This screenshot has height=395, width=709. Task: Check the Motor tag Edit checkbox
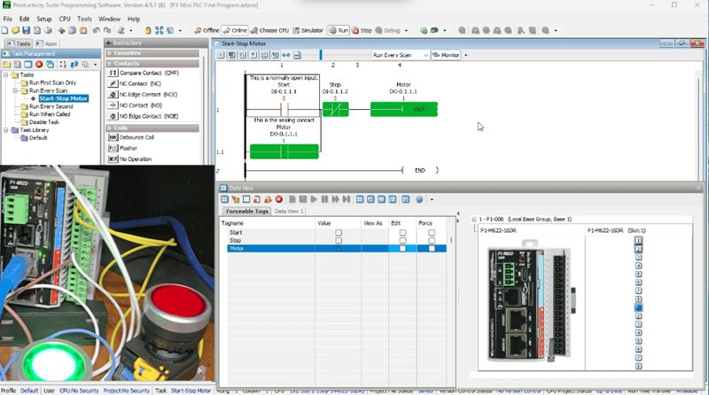[402, 249]
